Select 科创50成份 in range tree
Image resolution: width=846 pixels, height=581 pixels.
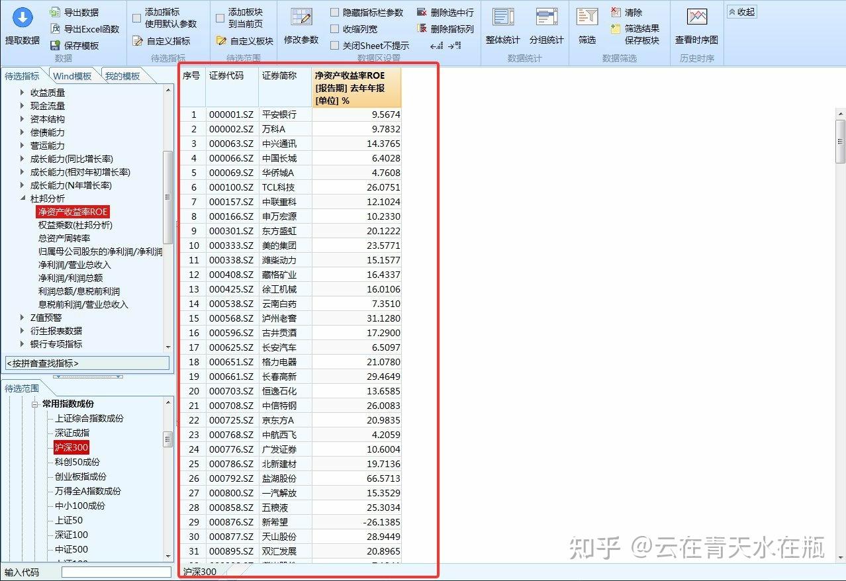pyautogui.click(x=77, y=462)
